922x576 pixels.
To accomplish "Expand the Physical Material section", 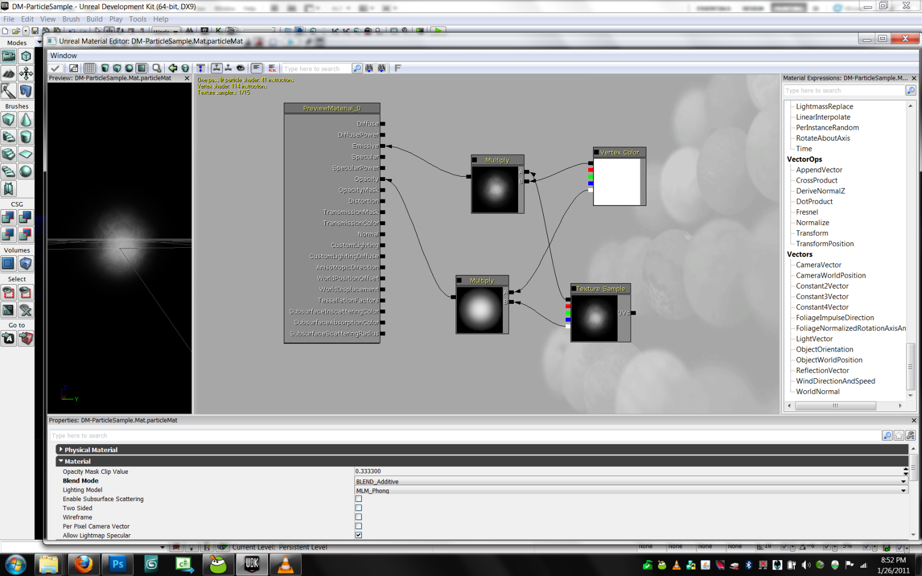I will pyautogui.click(x=61, y=450).
